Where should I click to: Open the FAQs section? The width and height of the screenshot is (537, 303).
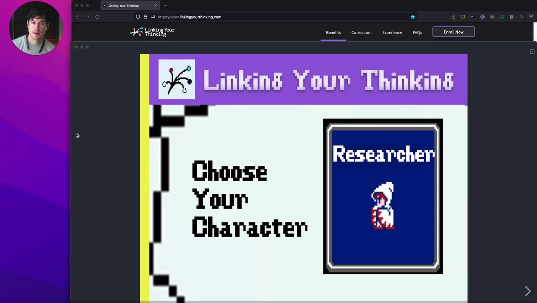pos(417,32)
